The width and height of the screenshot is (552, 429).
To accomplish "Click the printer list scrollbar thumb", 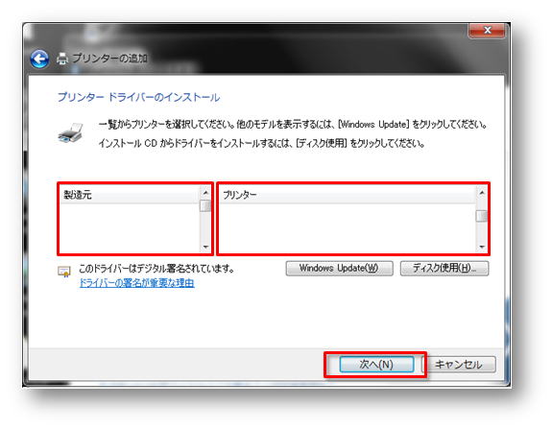I will tap(482, 216).
